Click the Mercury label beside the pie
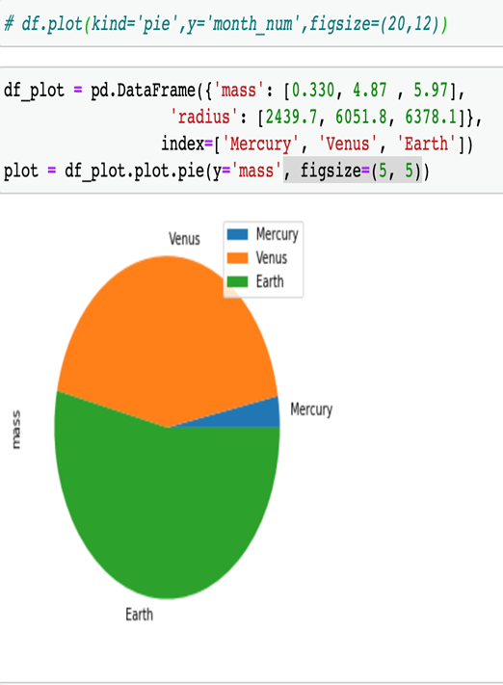This screenshot has width=503, height=685. 311,409
